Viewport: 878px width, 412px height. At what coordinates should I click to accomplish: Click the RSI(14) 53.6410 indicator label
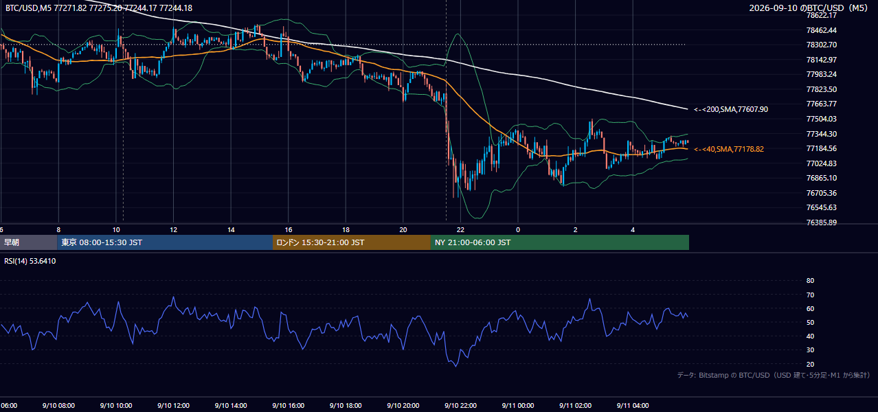(x=30, y=261)
